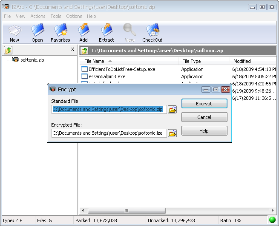Cancel the Encrypt dialog

pos(204,117)
